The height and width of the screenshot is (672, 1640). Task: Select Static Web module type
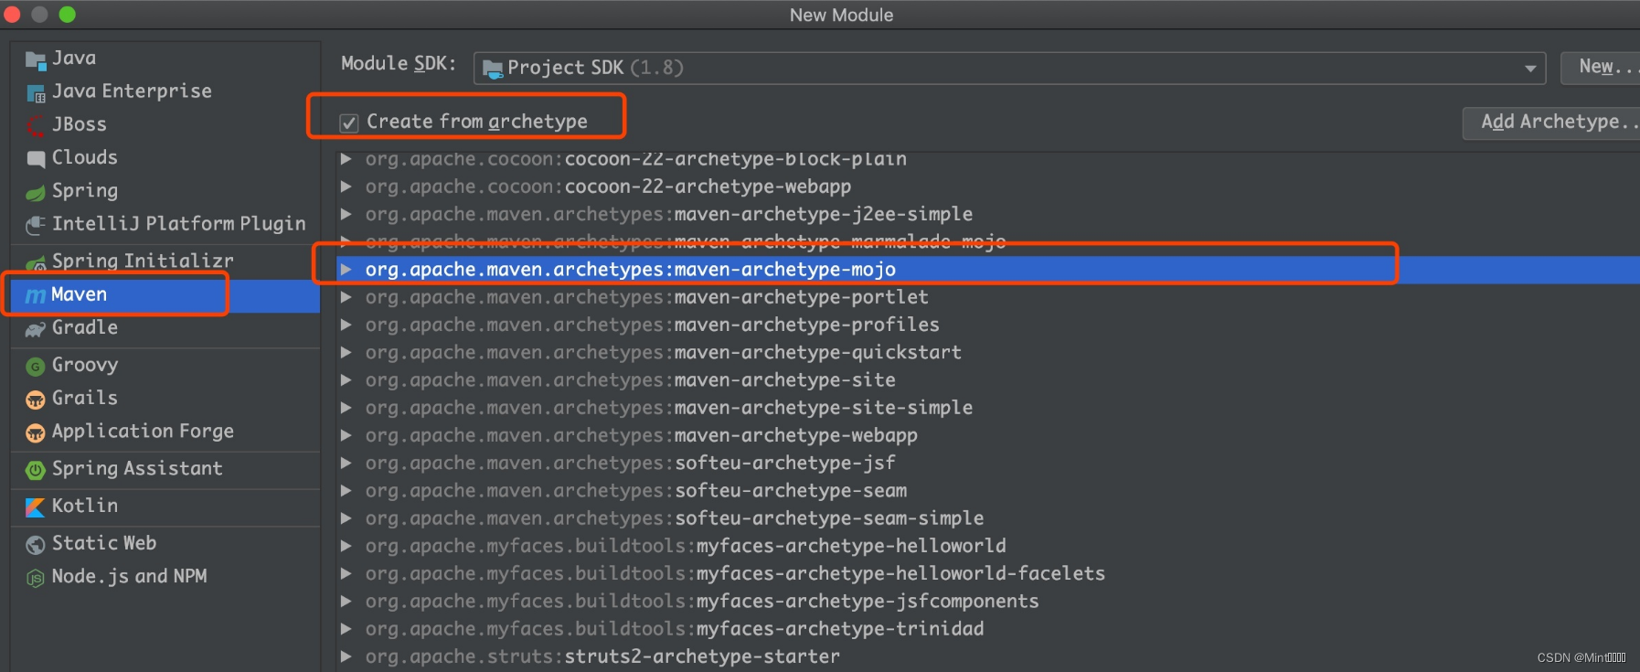point(165,543)
